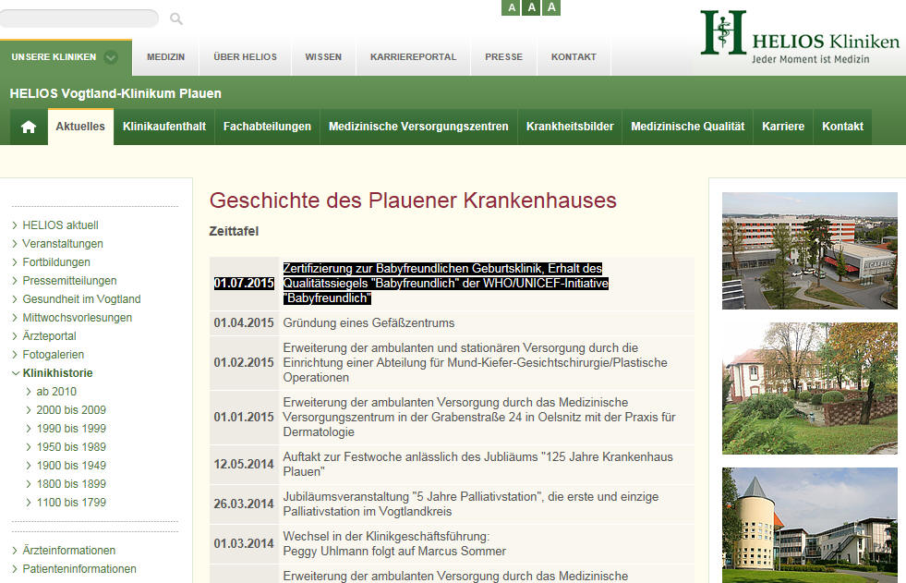
Task: Open the garden and old building photo
Action: tap(810, 388)
